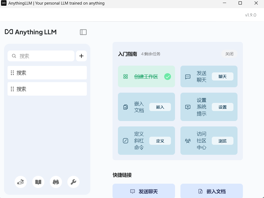Viewport: 264px width, 198px height.
Task: Click the support hand icon in sidebar footer
Action: pos(21,182)
